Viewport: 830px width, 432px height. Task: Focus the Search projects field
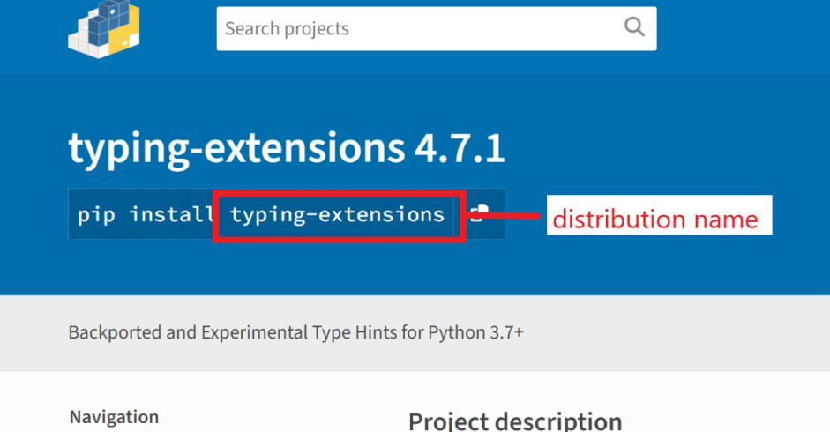(437, 28)
